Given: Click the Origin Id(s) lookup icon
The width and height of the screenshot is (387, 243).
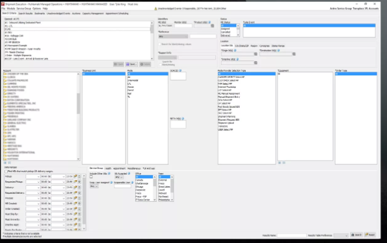Looking at the screenshot, I should pos(256,54).
